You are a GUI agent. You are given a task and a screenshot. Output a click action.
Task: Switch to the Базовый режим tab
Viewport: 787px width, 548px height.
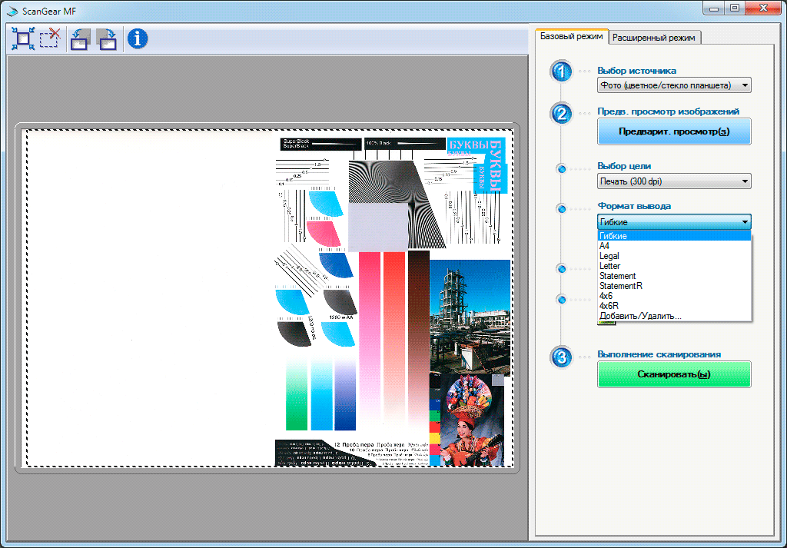pos(571,37)
